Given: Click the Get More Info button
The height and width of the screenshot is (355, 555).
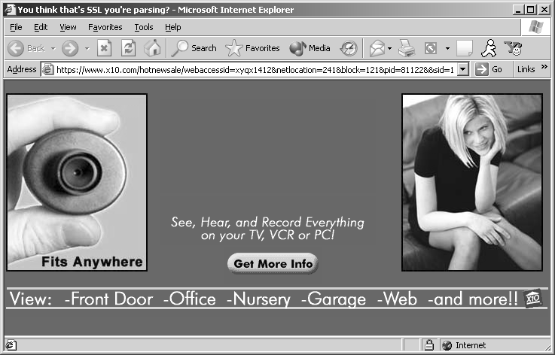Looking at the screenshot, I should [x=273, y=263].
